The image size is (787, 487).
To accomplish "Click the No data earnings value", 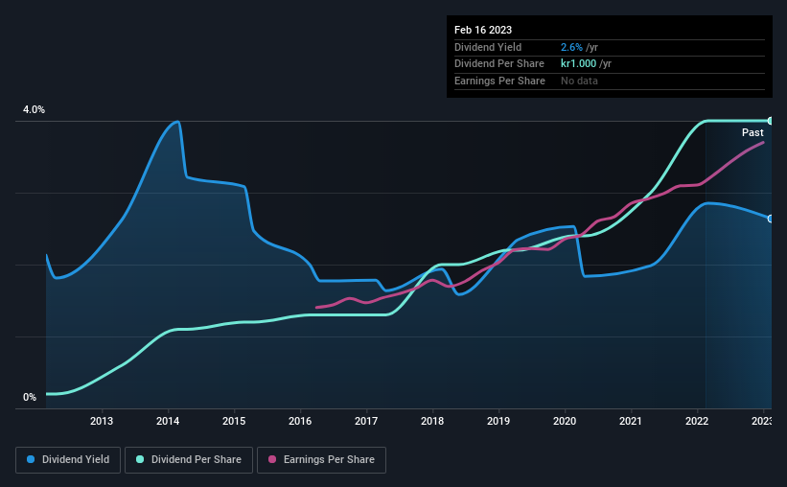I will 579,81.
